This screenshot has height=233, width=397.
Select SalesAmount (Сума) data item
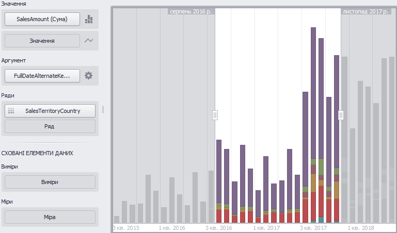[x=42, y=19]
